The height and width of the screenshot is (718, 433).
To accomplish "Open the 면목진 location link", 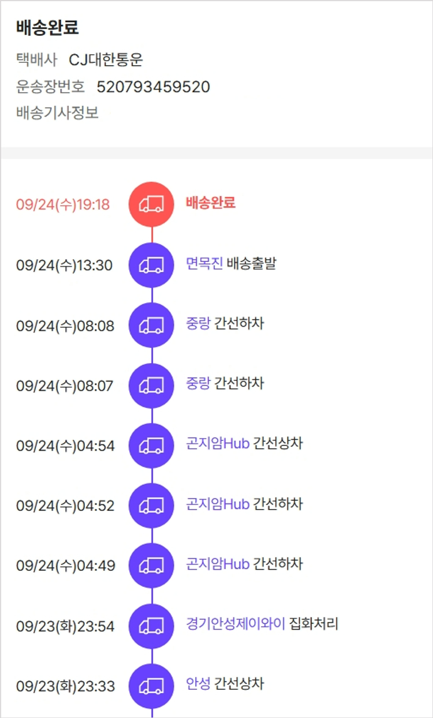I will pos(204,264).
